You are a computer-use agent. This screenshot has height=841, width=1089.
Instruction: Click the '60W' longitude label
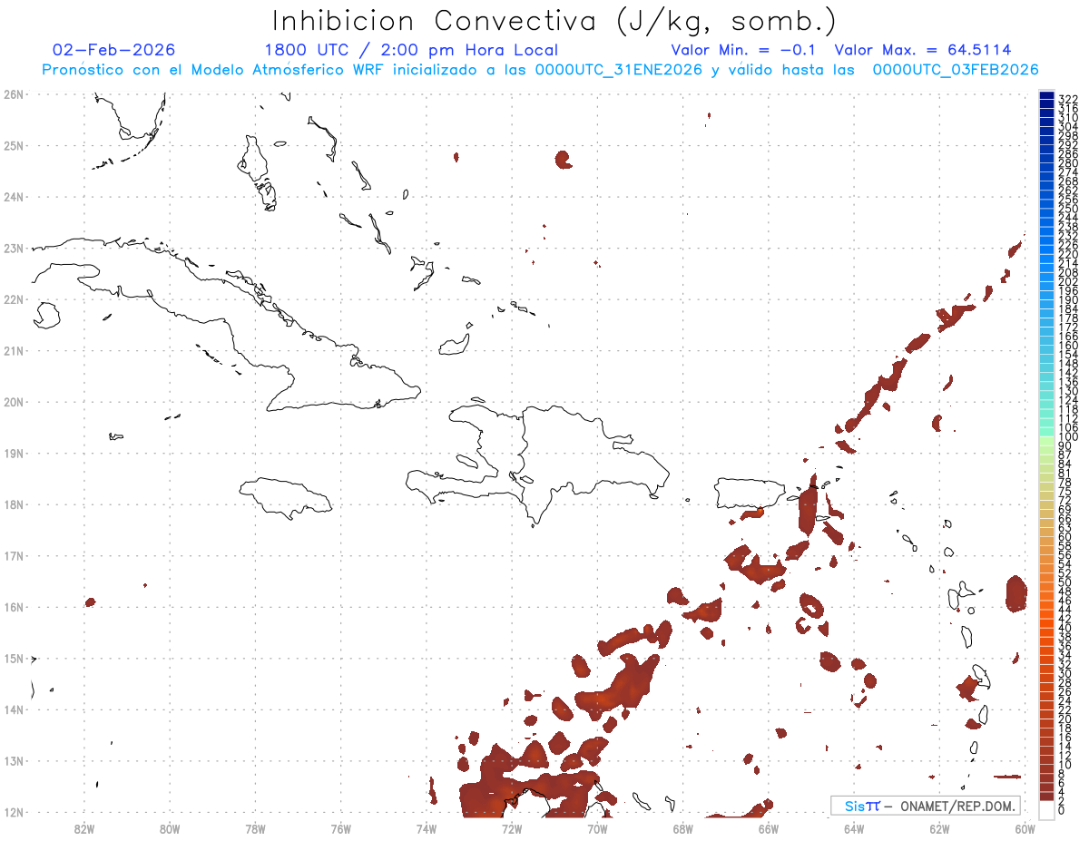pyautogui.click(x=1025, y=828)
